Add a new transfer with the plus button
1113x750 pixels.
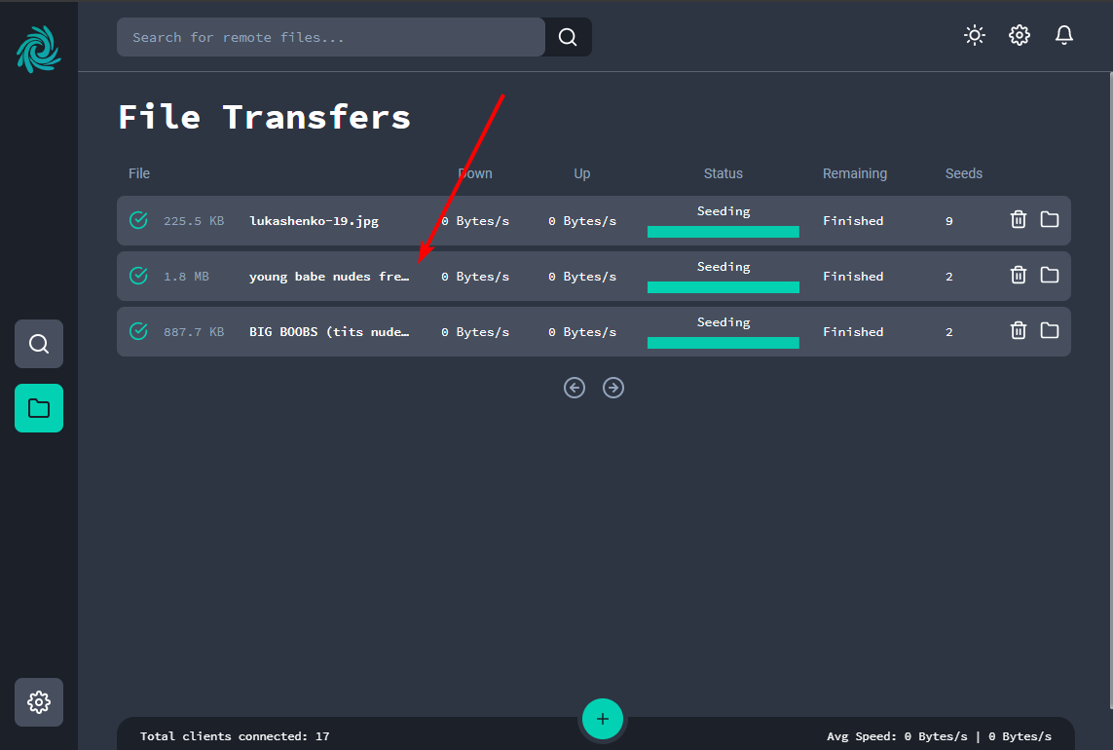[602, 719]
